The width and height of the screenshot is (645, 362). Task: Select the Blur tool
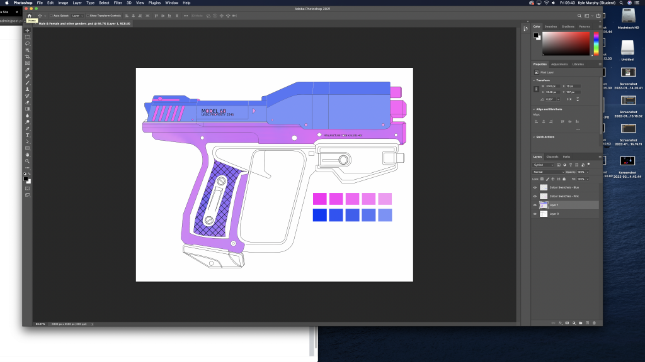coord(28,116)
